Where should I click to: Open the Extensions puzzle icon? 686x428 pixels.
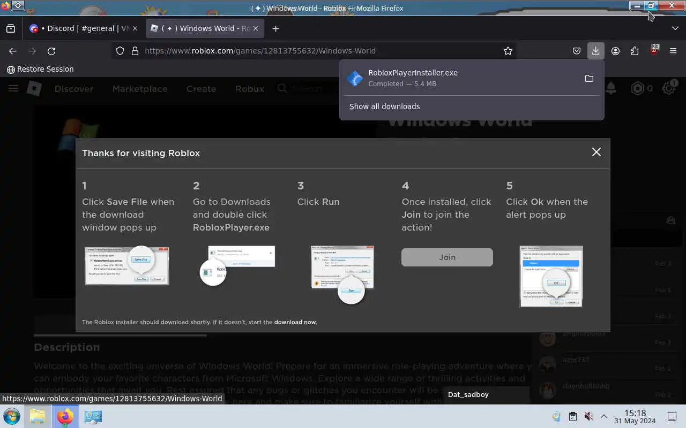[x=635, y=51]
